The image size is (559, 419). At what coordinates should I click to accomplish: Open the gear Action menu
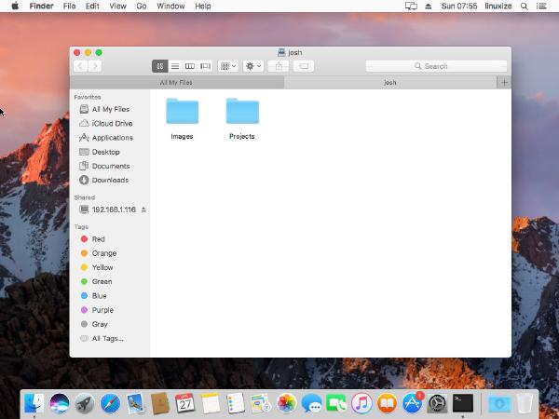pos(253,66)
